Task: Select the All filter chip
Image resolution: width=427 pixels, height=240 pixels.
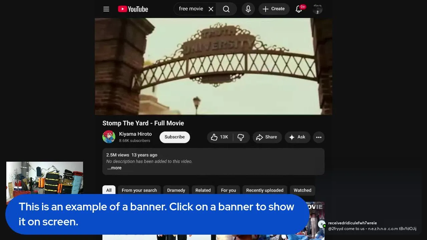Action: click(109, 190)
